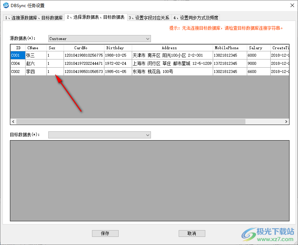Click address 上海市 闵行区 莘庄 都市星城
Viewport: 298px width, 245px height.
(172, 63)
